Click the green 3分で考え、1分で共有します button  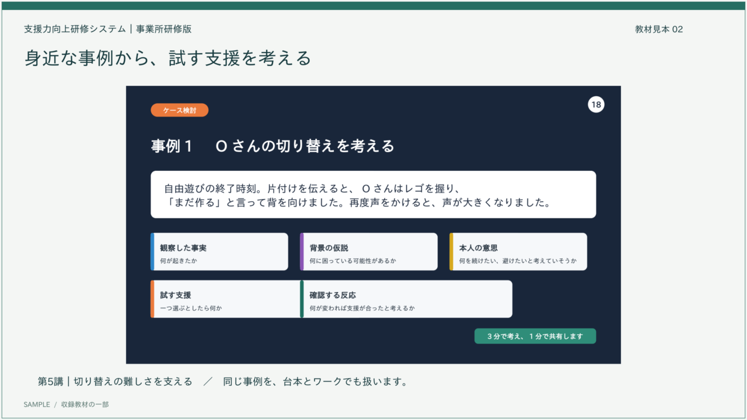pos(535,336)
